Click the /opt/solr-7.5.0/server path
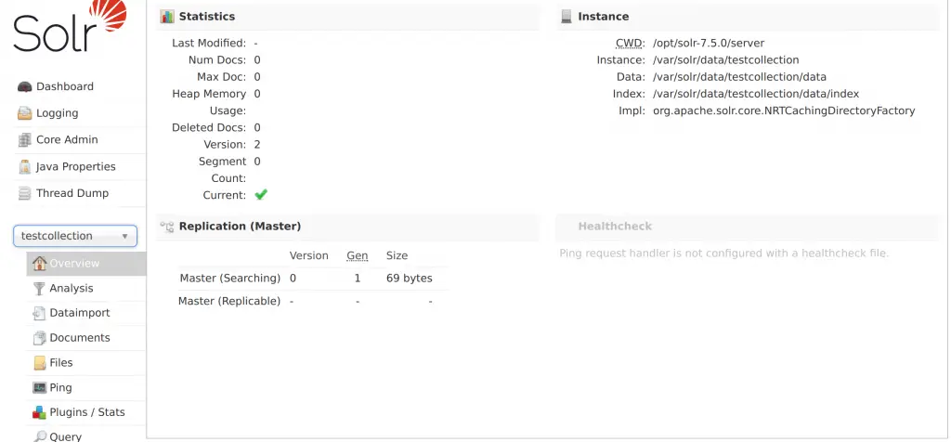The height and width of the screenshot is (442, 951). point(709,43)
